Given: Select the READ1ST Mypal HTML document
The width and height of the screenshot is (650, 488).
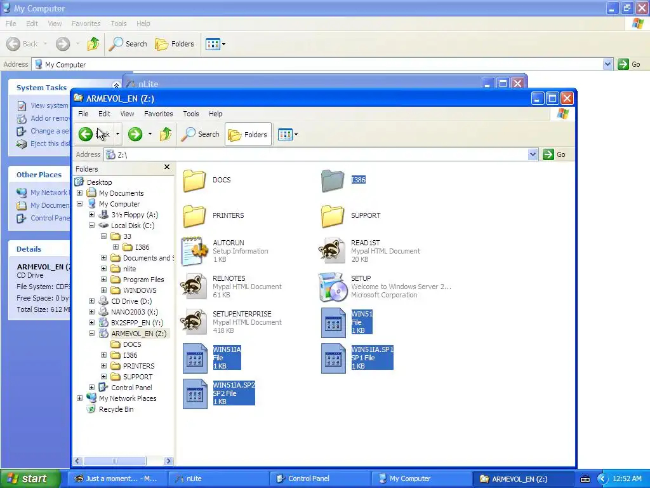Looking at the screenshot, I should pos(333,251).
